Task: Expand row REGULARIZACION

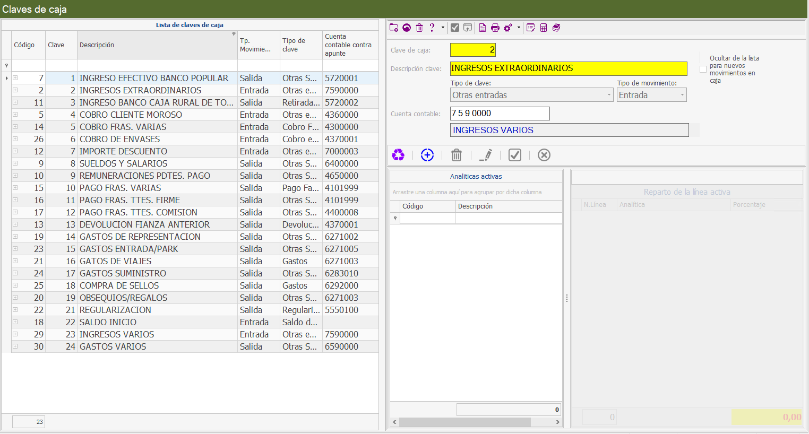Action: coord(15,310)
